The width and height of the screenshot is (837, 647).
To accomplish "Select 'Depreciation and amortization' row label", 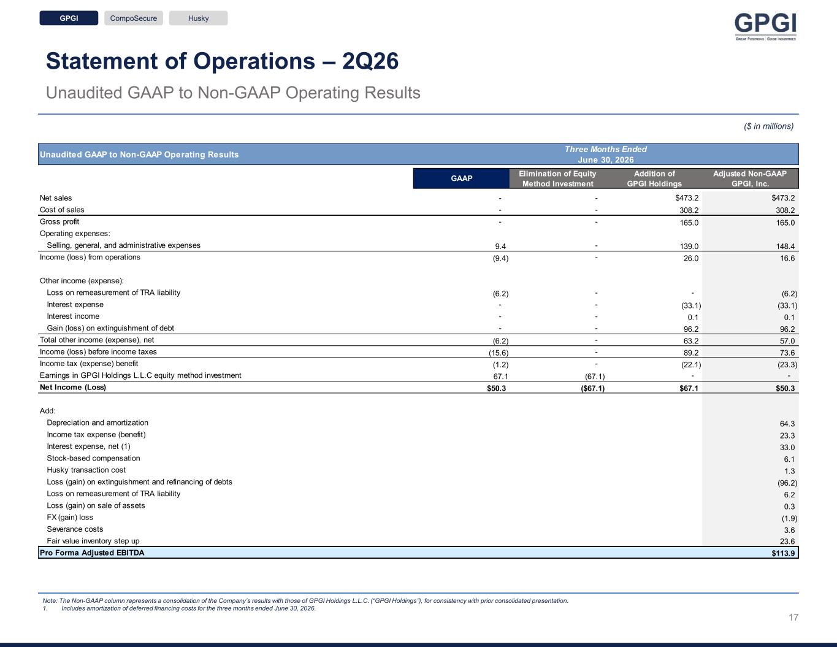I will coord(97,423).
